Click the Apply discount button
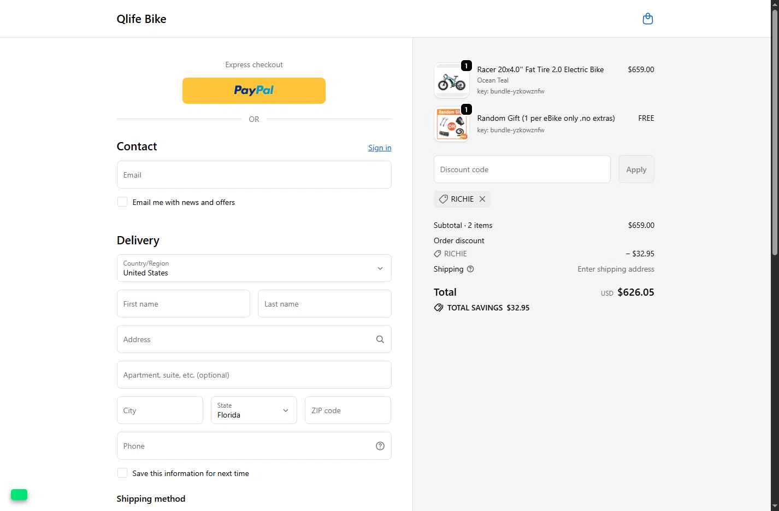Screen dimensions: 779x511 tap(636, 169)
